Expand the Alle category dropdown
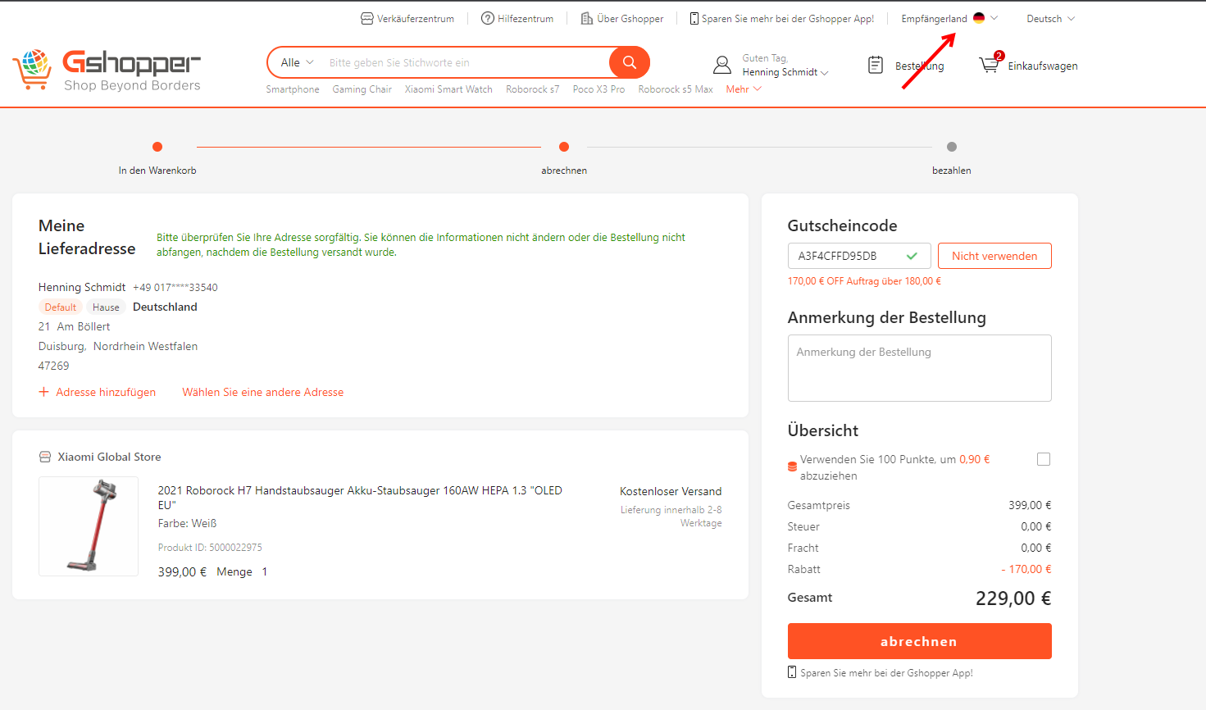The width and height of the screenshot is (1206, 710). tap(297, 62)
